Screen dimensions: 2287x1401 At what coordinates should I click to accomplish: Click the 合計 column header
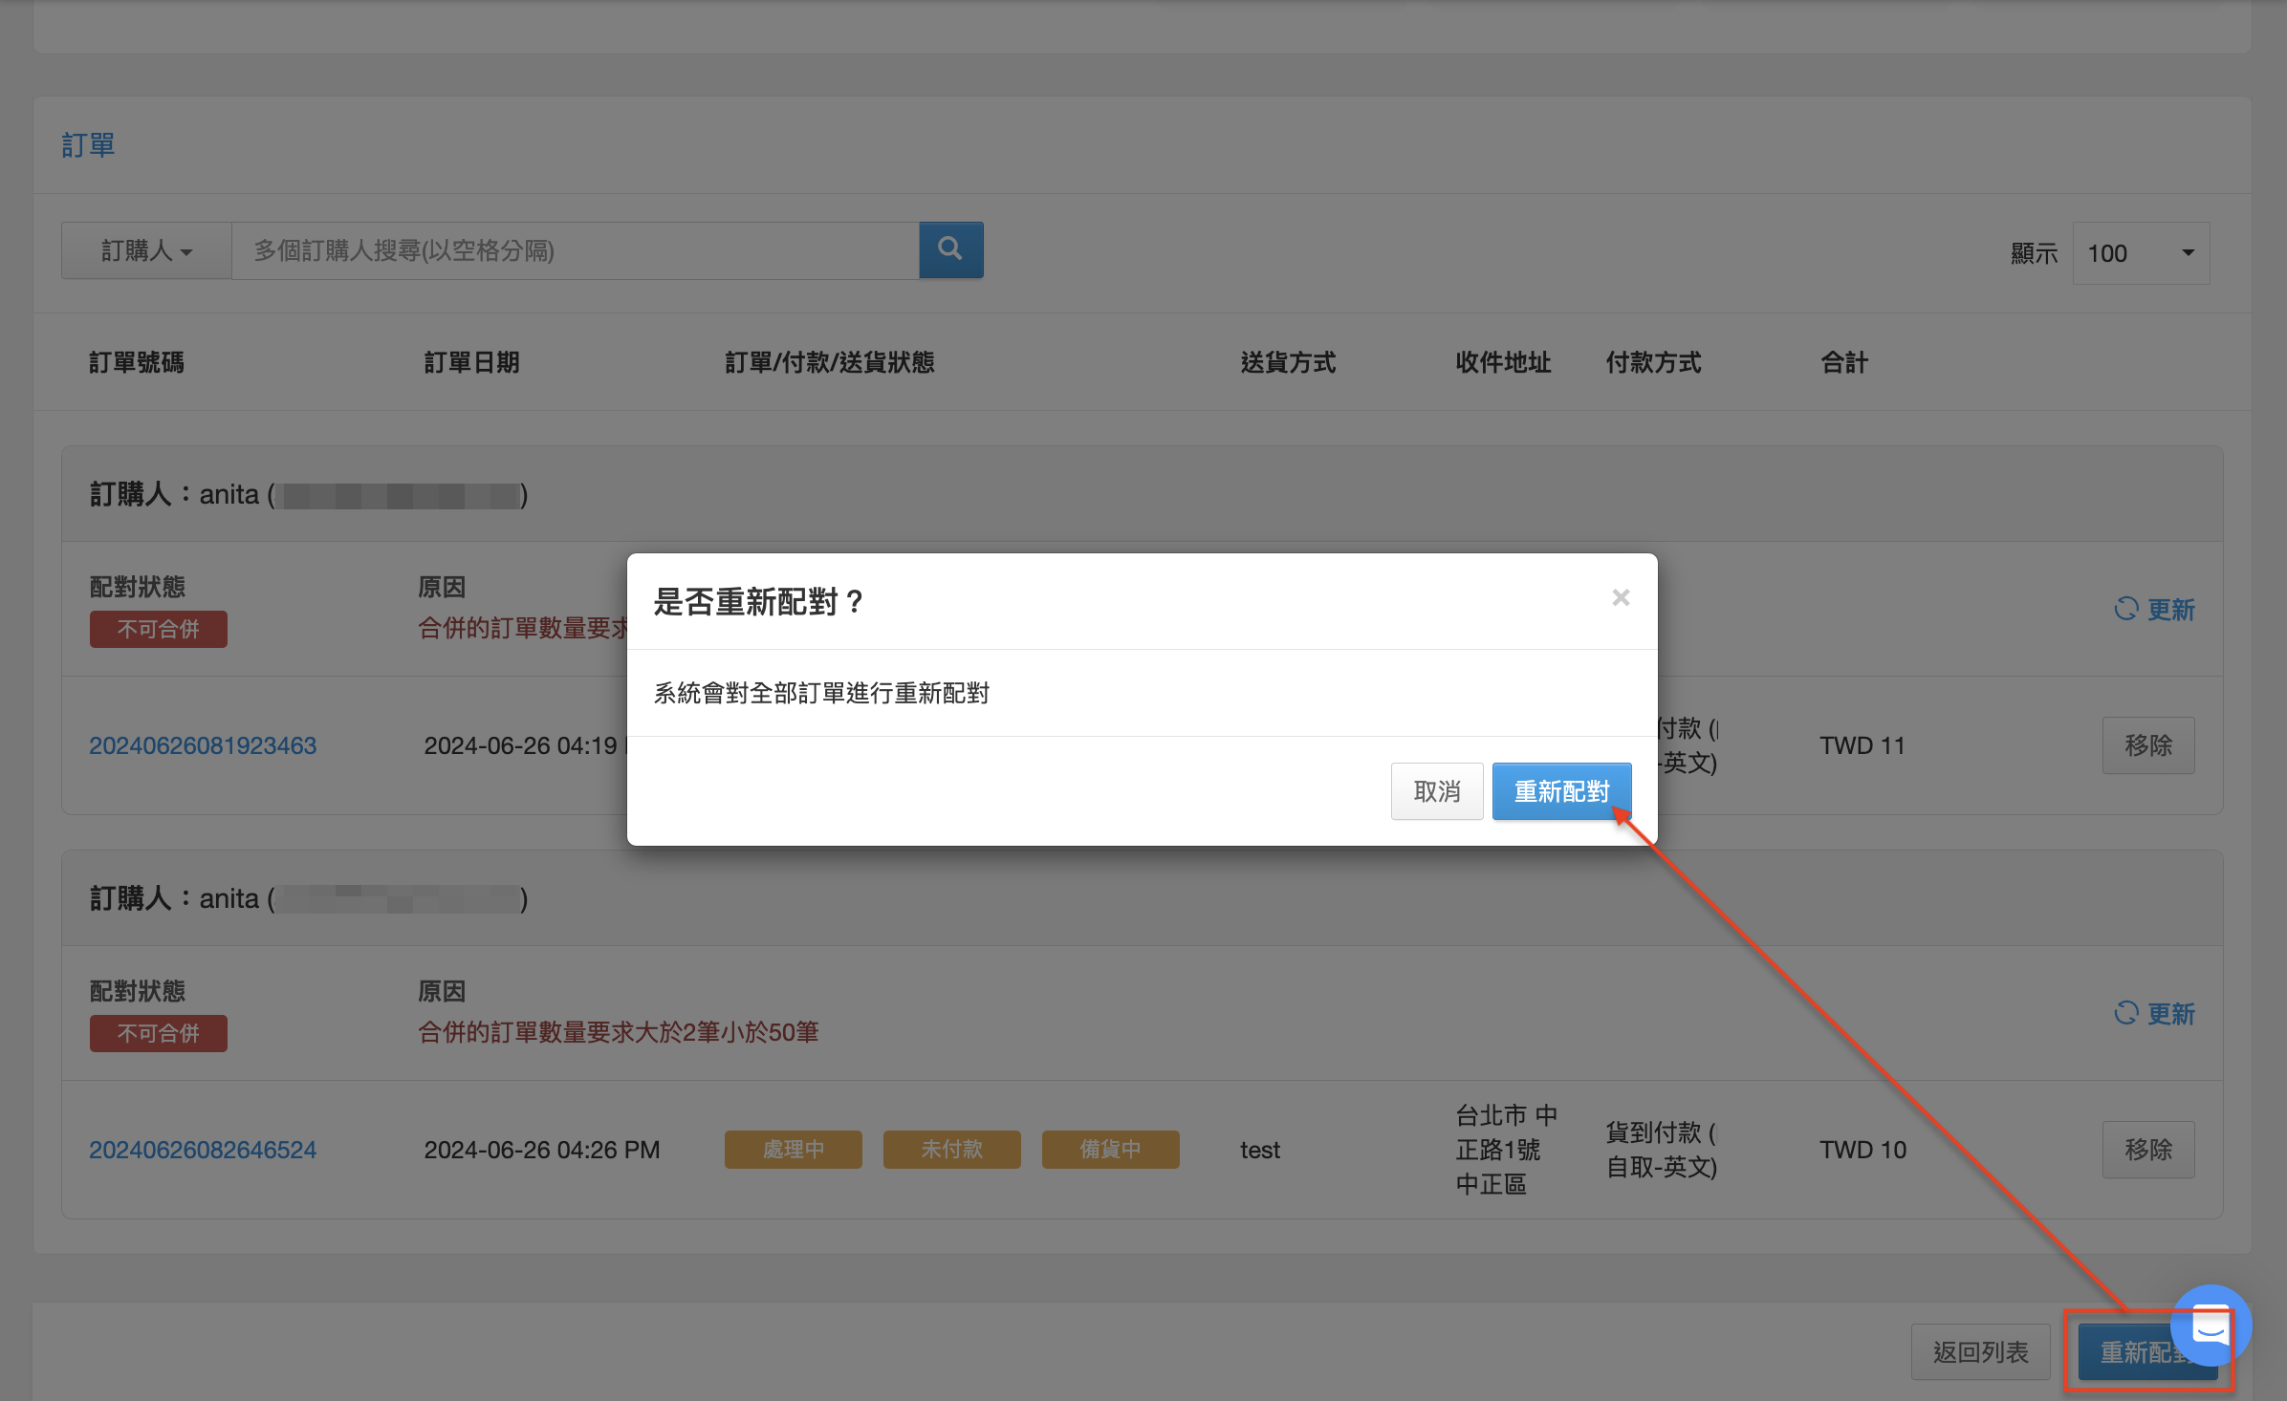tap(1844, 362)
